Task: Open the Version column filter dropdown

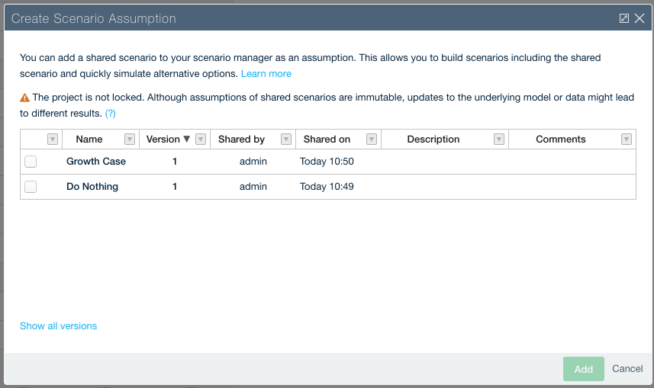Action: coord(201,139)
